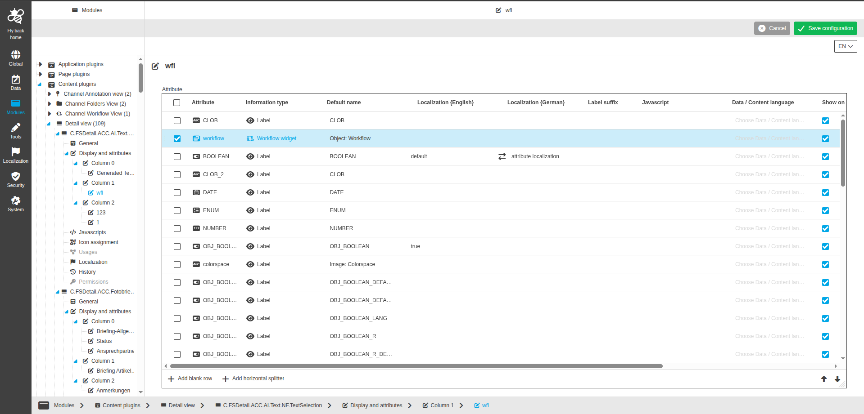Click the ENUM attribute list icon
The image size is (864, 414).
coord(196,210)
